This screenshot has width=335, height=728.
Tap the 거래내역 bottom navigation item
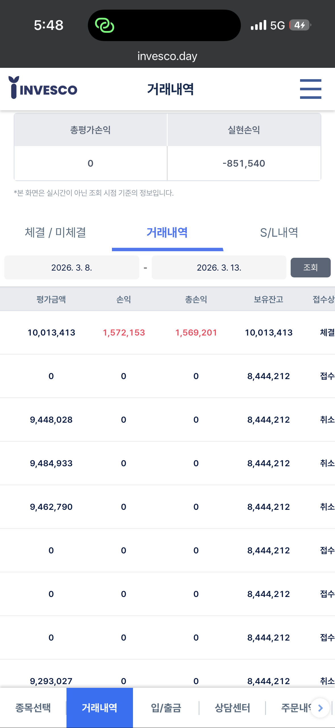(x=100, y=708)
